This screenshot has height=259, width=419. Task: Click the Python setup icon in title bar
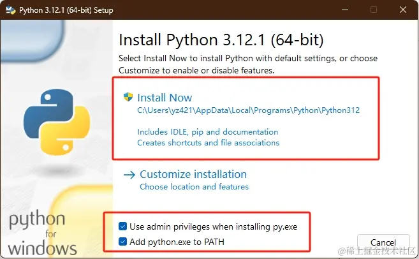[11, 10]
